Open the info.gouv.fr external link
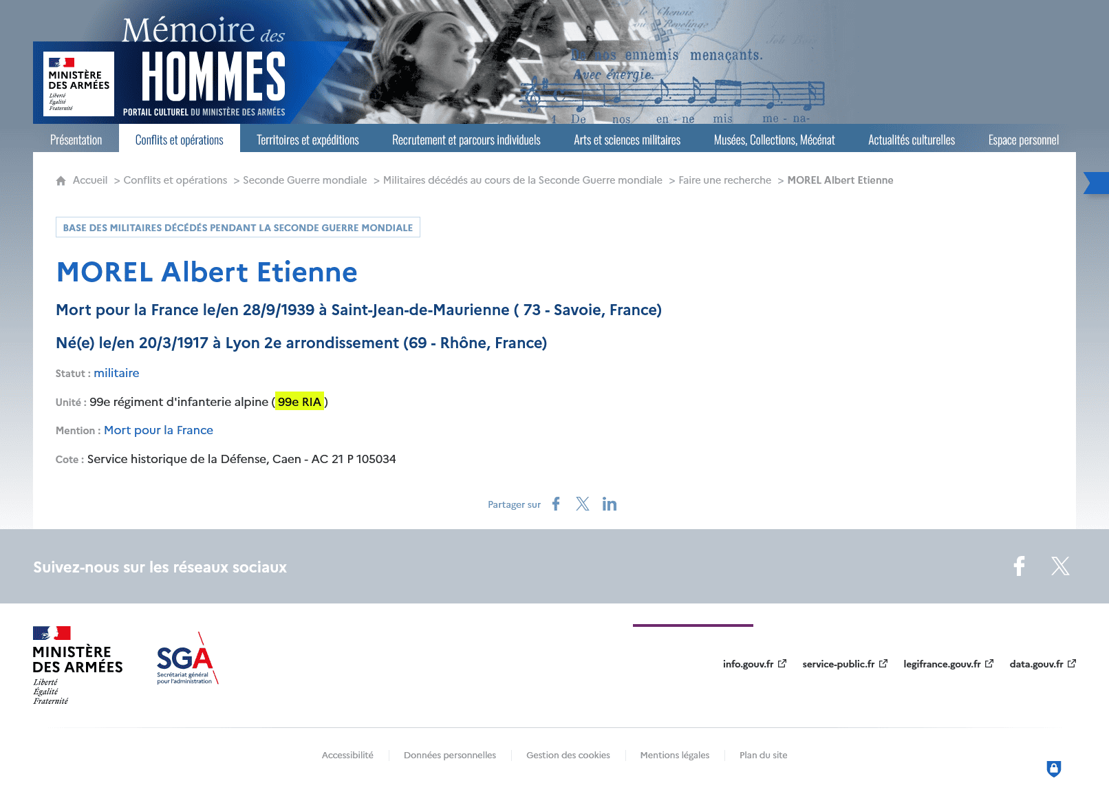The height and width of the screenshot is (792, 1109). pyautogui.click(x=754, y=664)
